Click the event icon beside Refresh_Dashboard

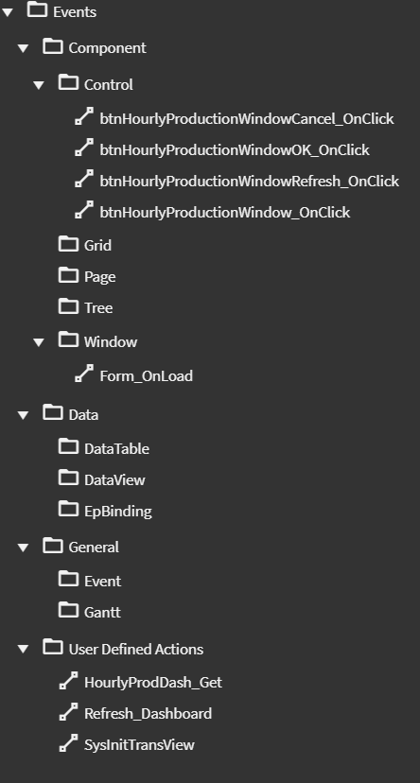coord(68,711)
